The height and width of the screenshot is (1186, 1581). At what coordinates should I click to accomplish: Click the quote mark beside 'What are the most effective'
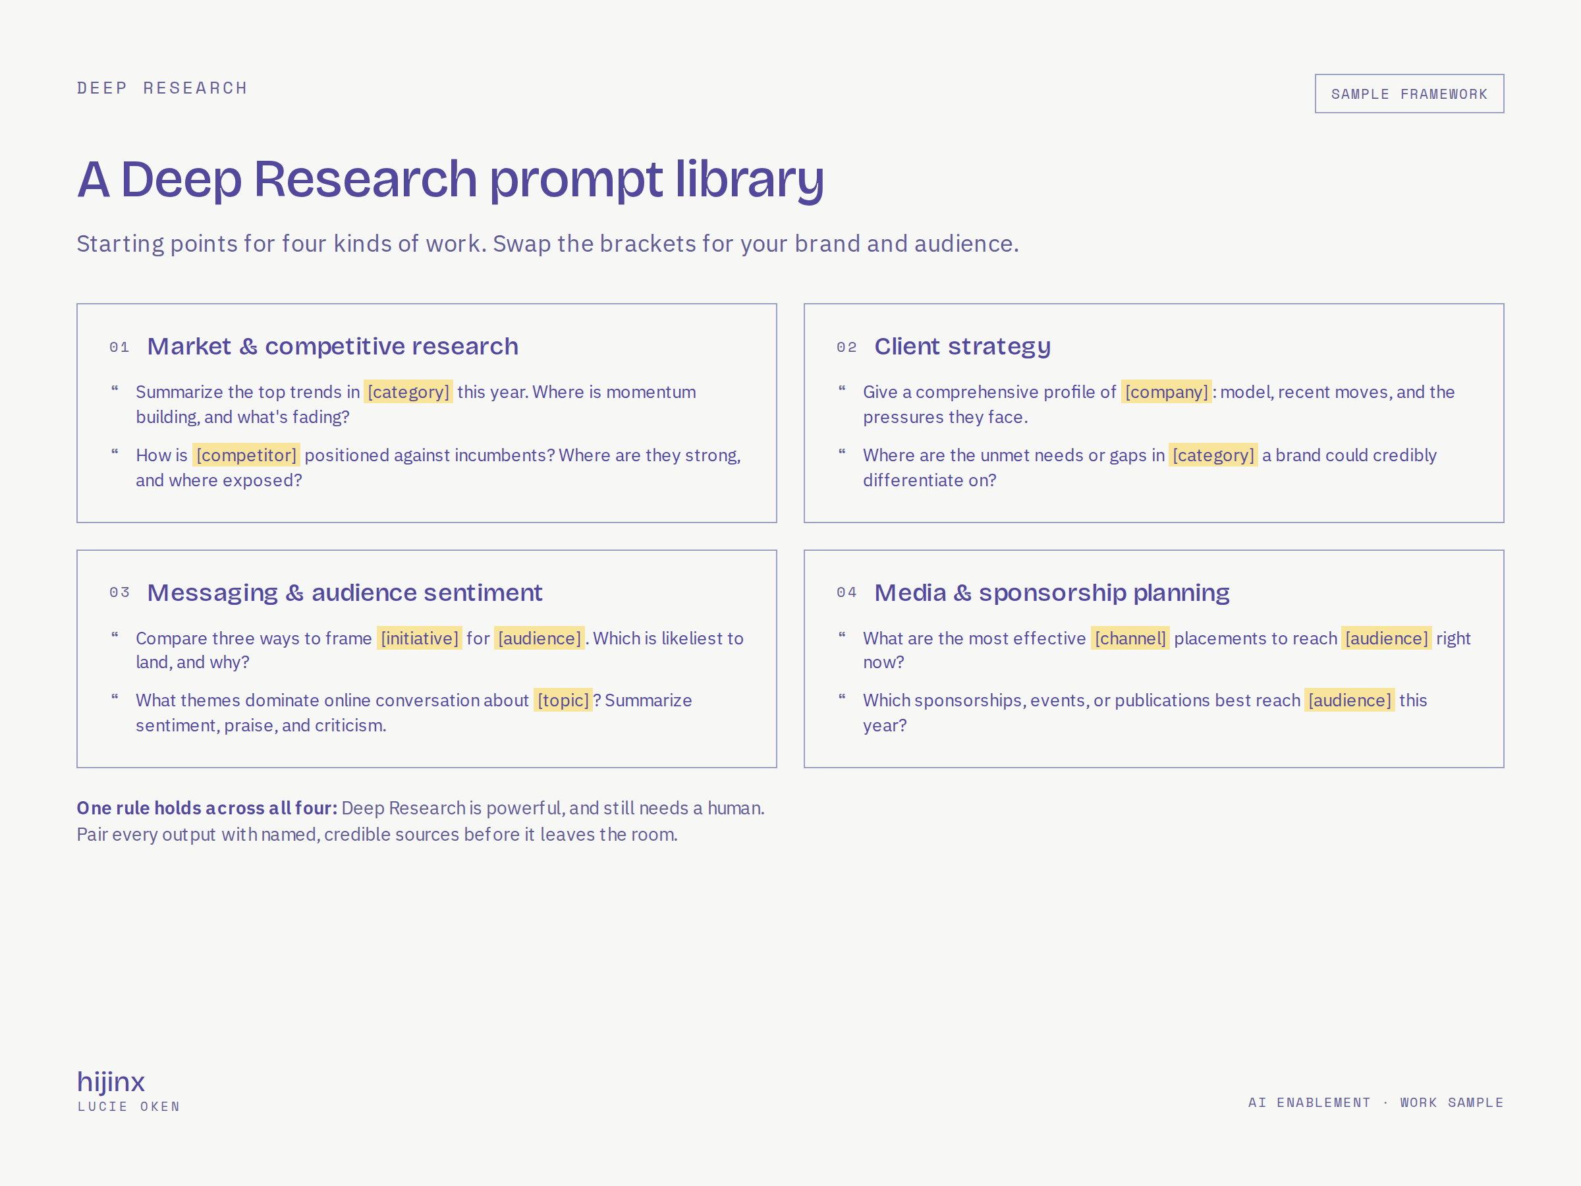[x=842, y=636]
